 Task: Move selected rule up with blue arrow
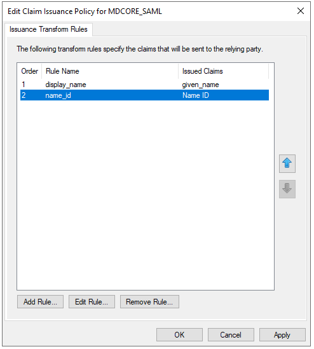pyautogui.click(x=287, y=163)
